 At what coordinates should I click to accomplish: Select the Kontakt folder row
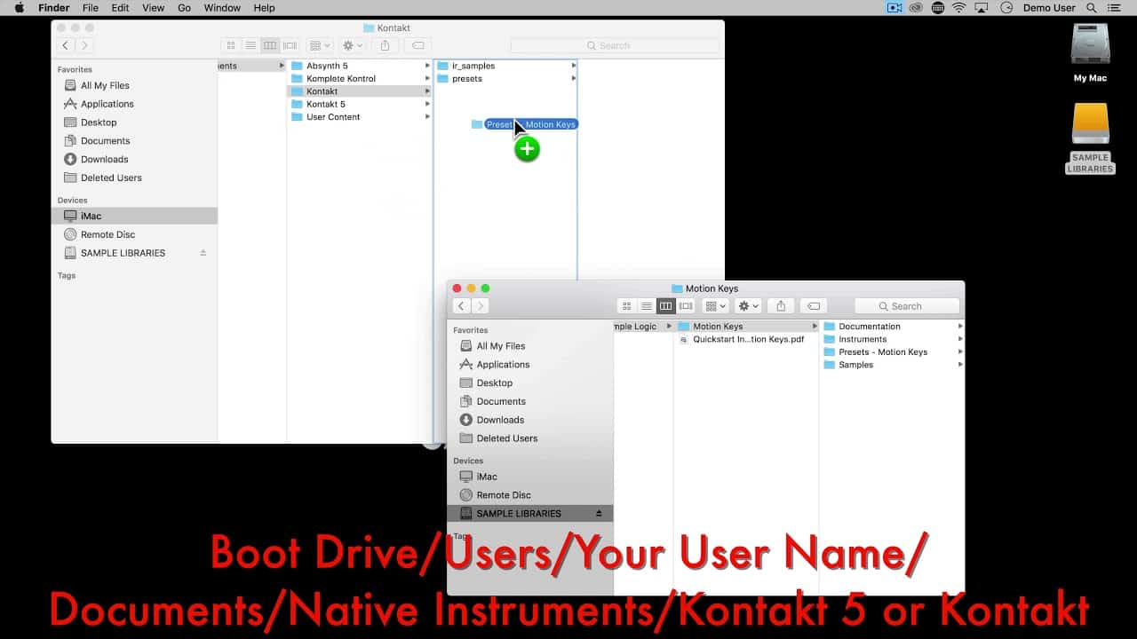click(359, 91)
